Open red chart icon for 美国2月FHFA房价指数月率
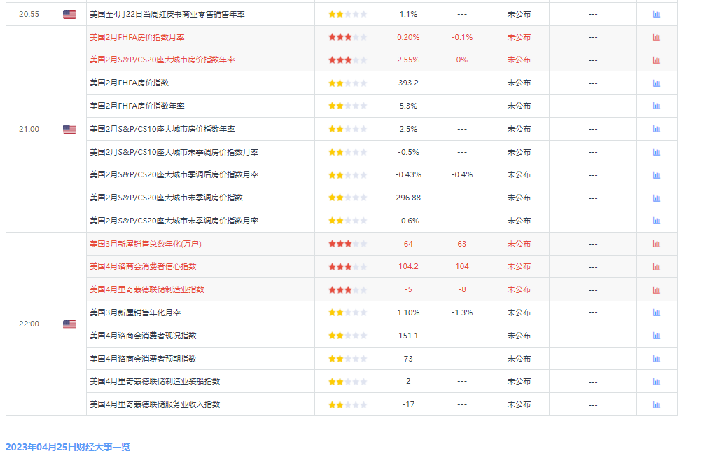 pyautogui.click(x=657, y=37)
